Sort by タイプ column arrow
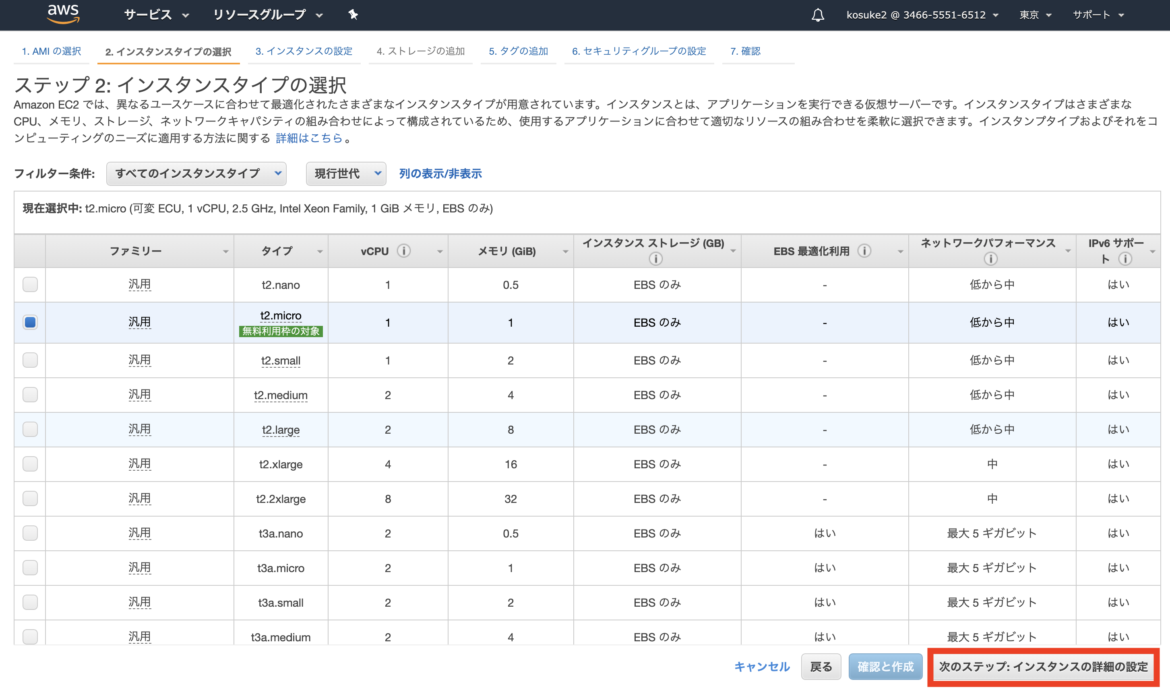Screen dimensions: 1170x696 click(x=320, y=252)
